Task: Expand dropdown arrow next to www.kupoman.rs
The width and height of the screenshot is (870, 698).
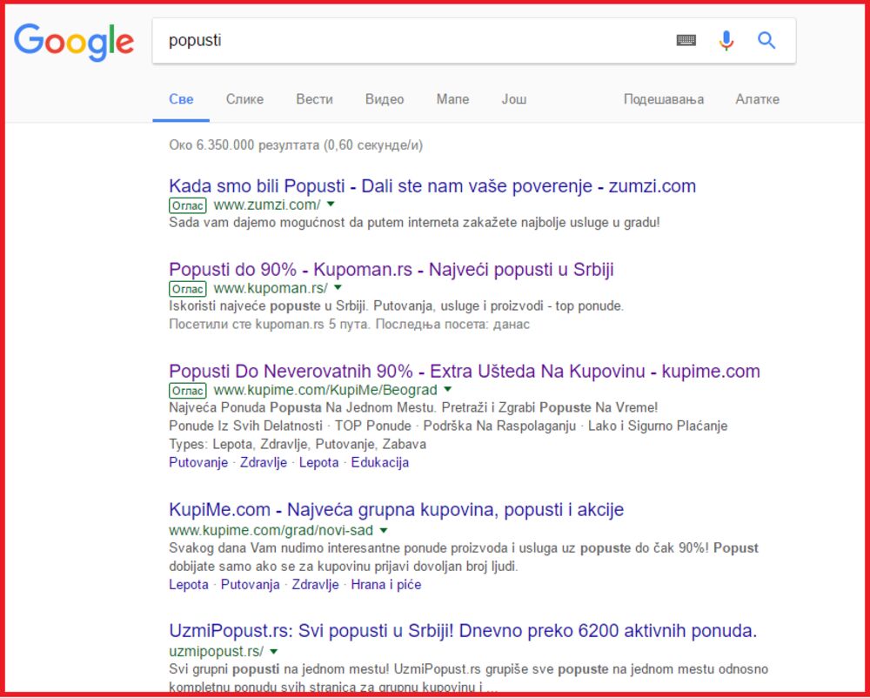Action: [338, 288]
